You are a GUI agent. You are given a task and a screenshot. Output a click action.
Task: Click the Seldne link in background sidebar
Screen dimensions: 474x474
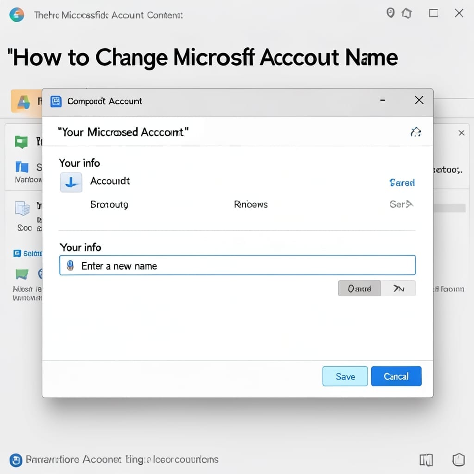pyautogui.click(x=28, y=253)
